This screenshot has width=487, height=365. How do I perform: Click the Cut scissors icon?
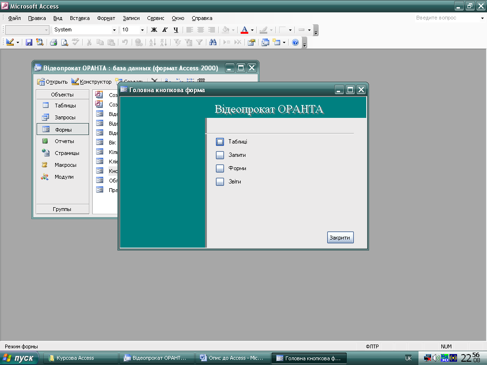[89, 42]
